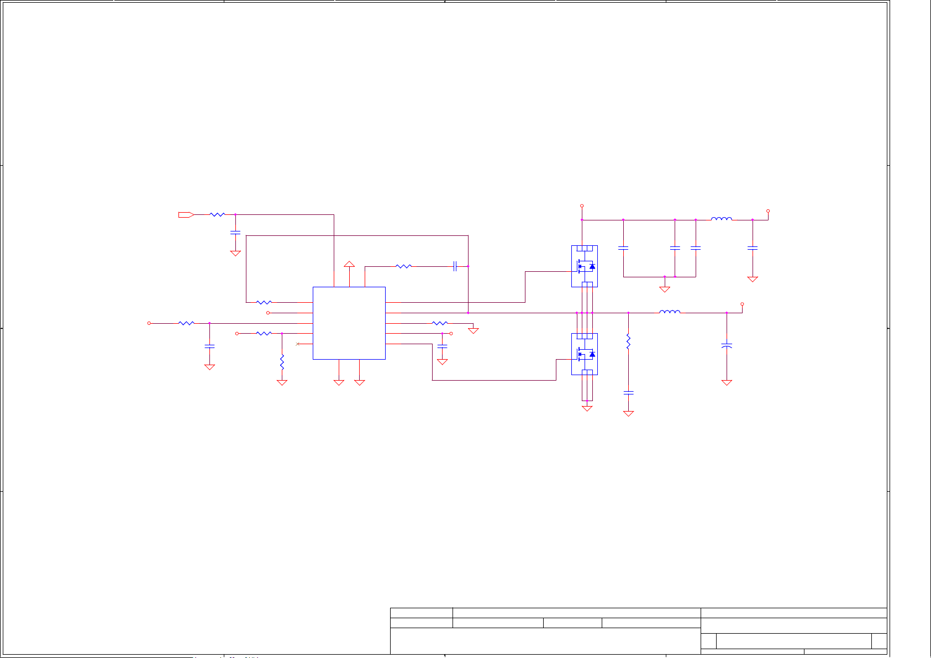Viewport: 931px width, 658px height.
Task: Click the resistor next to the input port
Action: [x=218, y=214]
